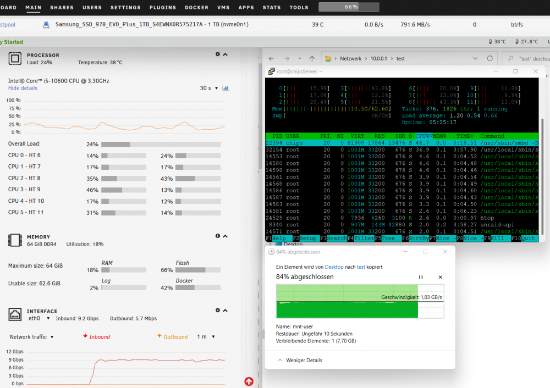550x388 pixels.
Task: Collapse the Memory panel
Action: click(225, 236)
